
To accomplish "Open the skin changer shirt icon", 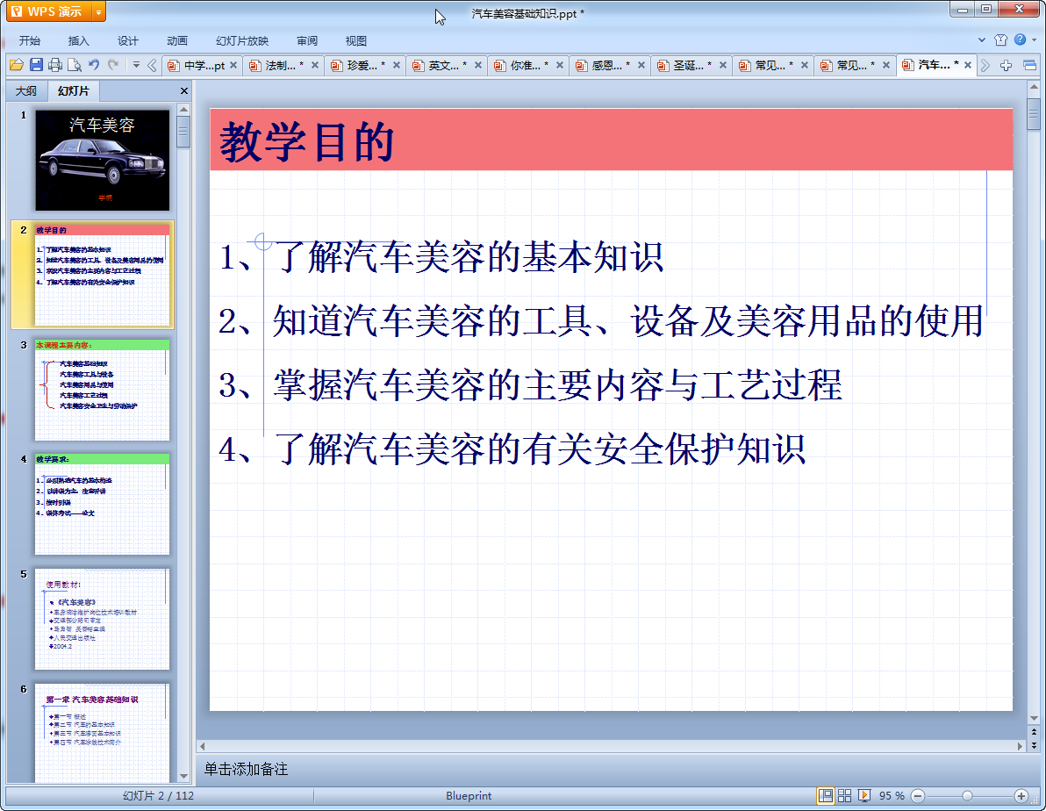I will pyautogui.click(x=1000, y=40).
